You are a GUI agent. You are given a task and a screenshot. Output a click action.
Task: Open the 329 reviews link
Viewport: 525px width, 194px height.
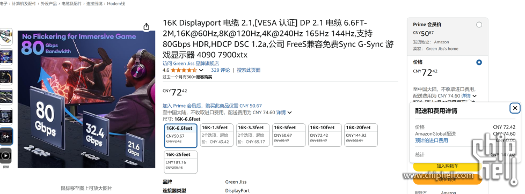220,70
